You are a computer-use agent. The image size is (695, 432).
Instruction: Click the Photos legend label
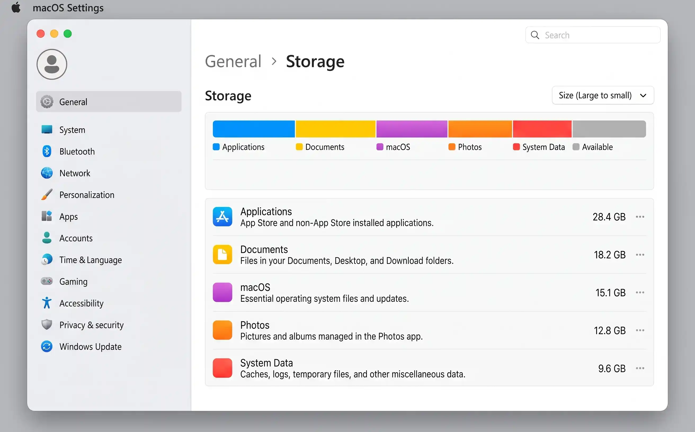[x=470, y=147]
